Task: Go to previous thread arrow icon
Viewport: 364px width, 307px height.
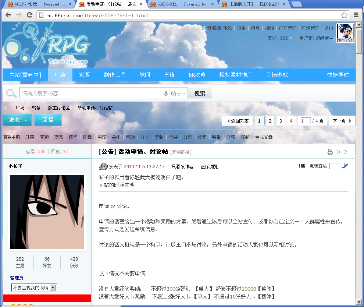Action: point(338,152)
